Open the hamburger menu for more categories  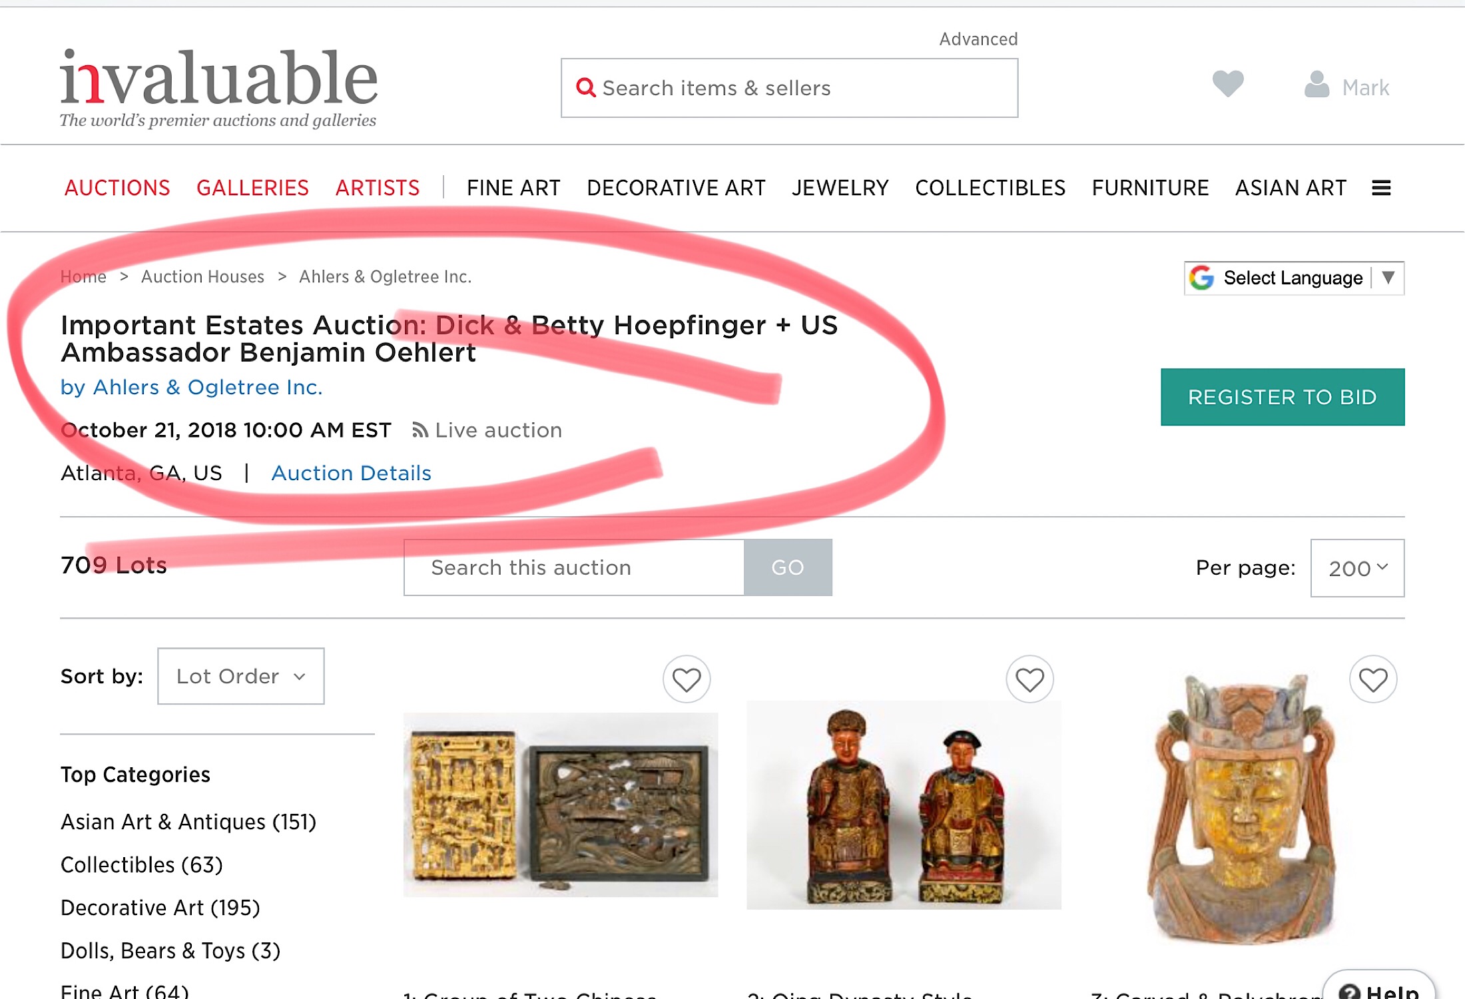point(1381,188)
